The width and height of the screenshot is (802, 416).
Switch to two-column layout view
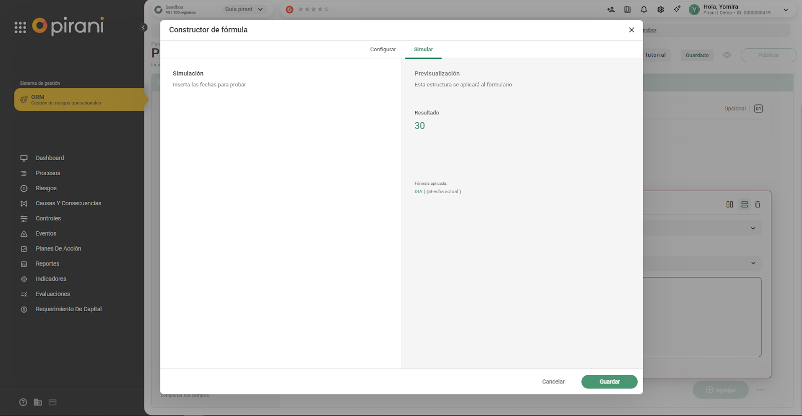(x=729, y=204)
